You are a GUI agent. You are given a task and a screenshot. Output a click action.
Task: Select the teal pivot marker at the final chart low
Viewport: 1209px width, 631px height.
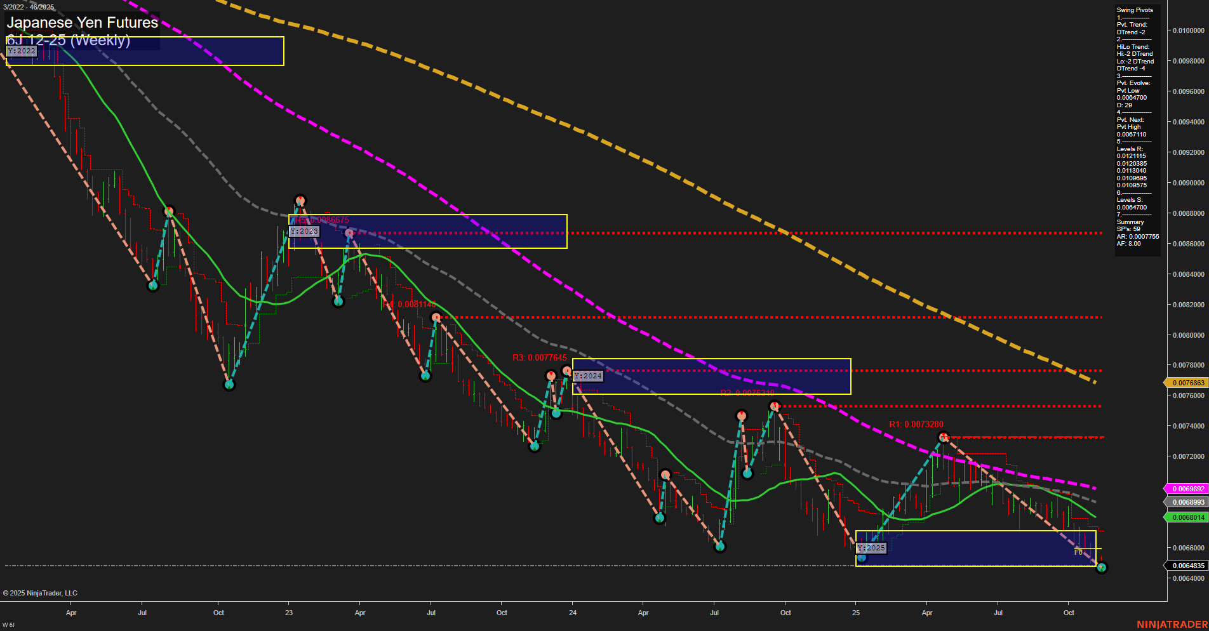point(1102,567)
